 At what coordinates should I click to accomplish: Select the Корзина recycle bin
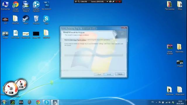[36, 20]
